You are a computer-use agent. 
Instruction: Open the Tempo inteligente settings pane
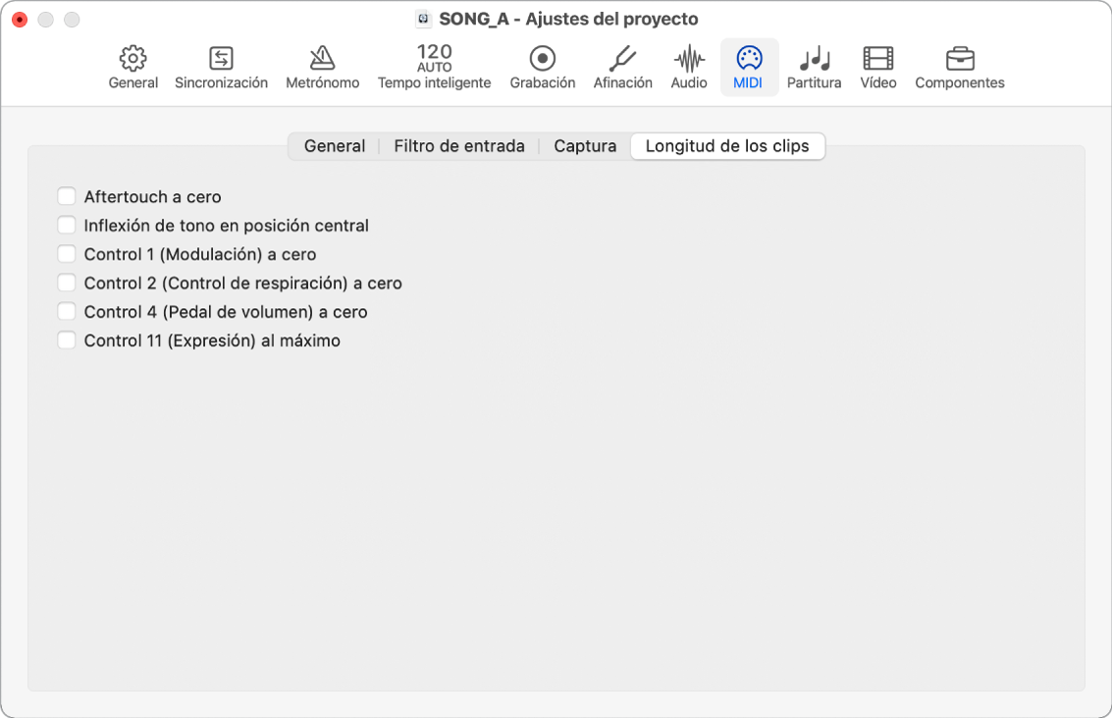point(434,68)
